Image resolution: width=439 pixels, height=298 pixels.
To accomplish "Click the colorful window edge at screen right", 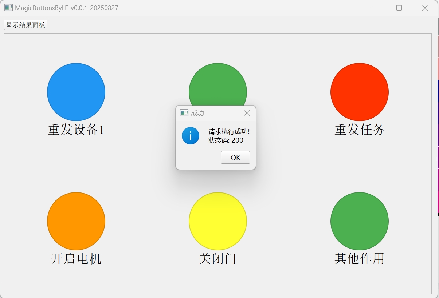I will point(437,146).
